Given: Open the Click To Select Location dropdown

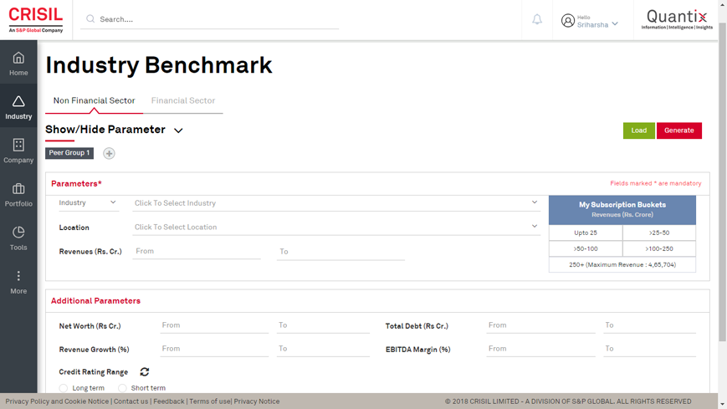Looking at the screenshot, I should point(335,227).
